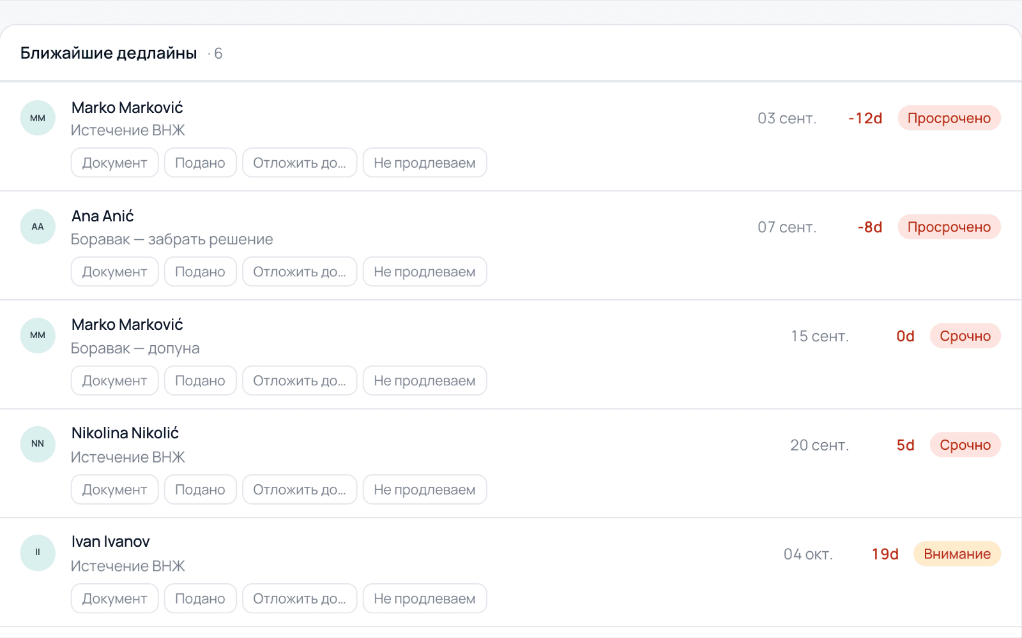1022x638 pixels.
Task: Open Marko Marković's name in the 03 сент. row
Action: tap(127, 107)
